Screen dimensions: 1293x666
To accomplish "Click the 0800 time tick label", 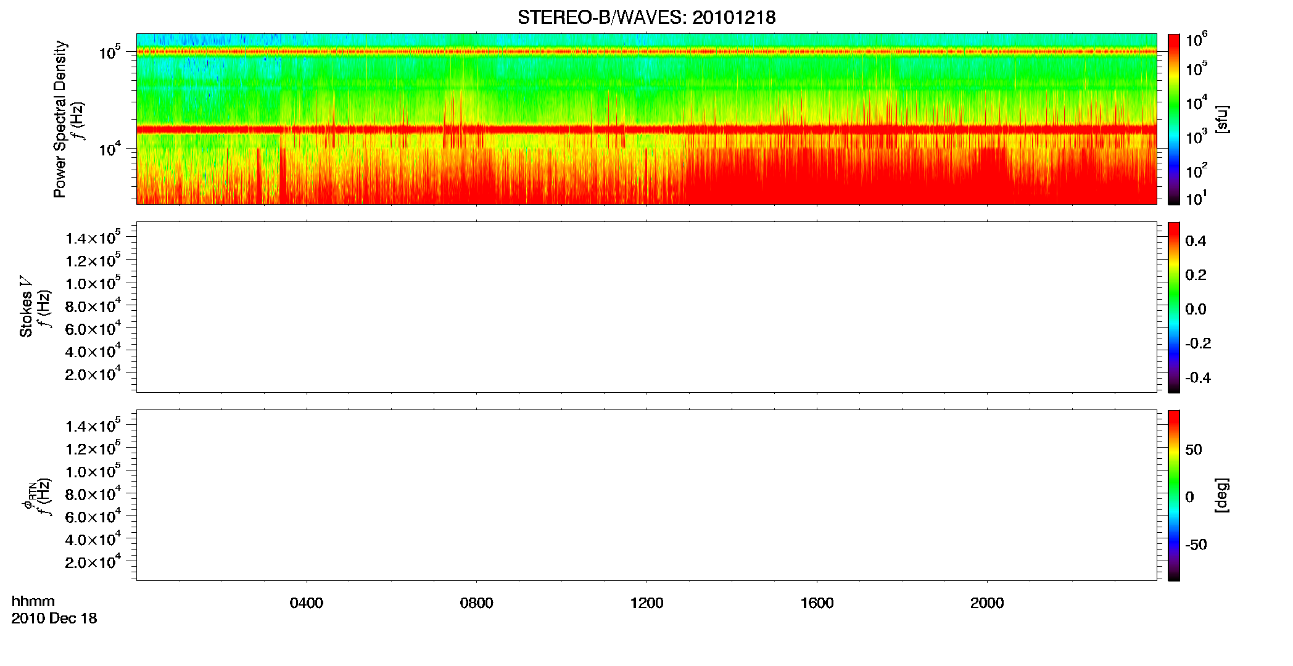I will coord(477,603).
